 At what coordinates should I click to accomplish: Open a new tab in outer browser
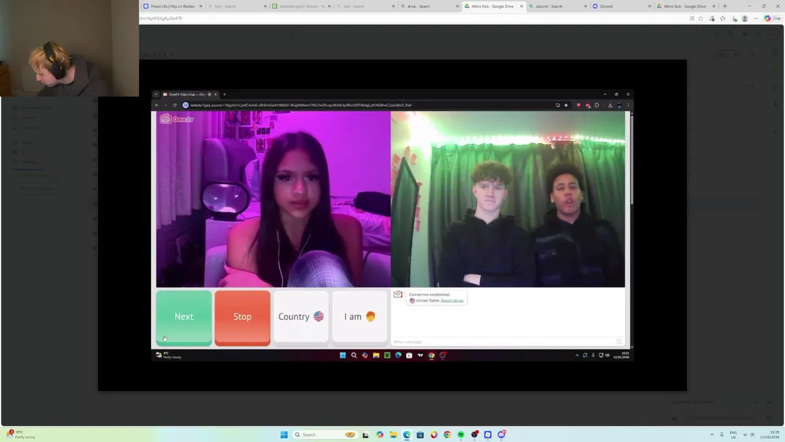coord(725,6)
